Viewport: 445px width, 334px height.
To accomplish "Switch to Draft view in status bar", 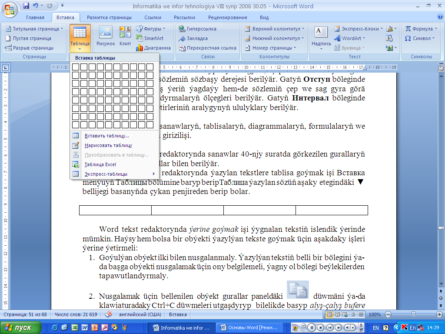I will coord(361,314).
